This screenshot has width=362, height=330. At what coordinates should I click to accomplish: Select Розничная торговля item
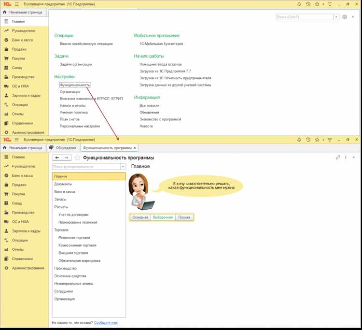89,238
